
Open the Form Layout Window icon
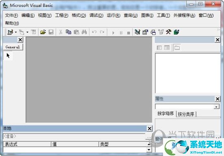tap(153, 32)
